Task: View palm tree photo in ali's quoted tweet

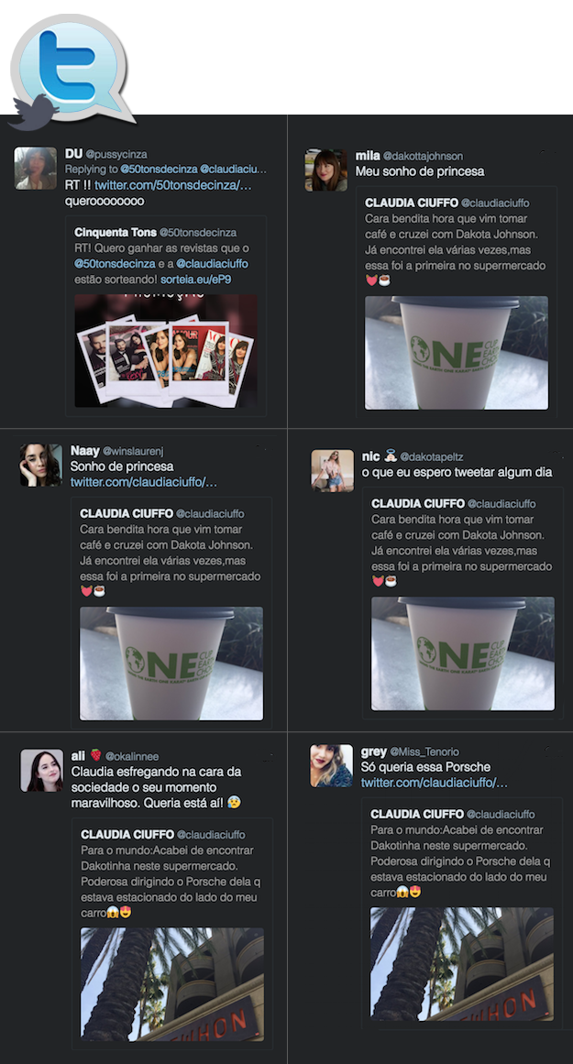Action: click(172, 984)
